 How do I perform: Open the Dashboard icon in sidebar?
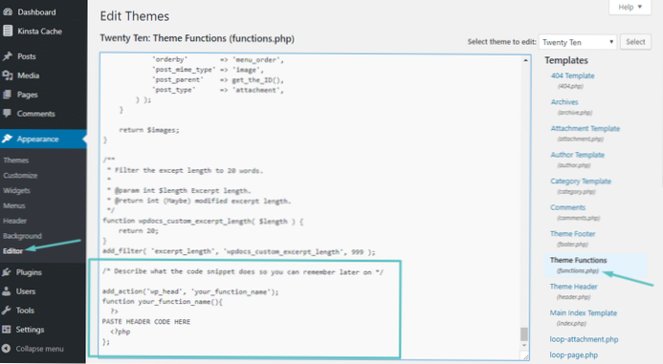(8, 11)
